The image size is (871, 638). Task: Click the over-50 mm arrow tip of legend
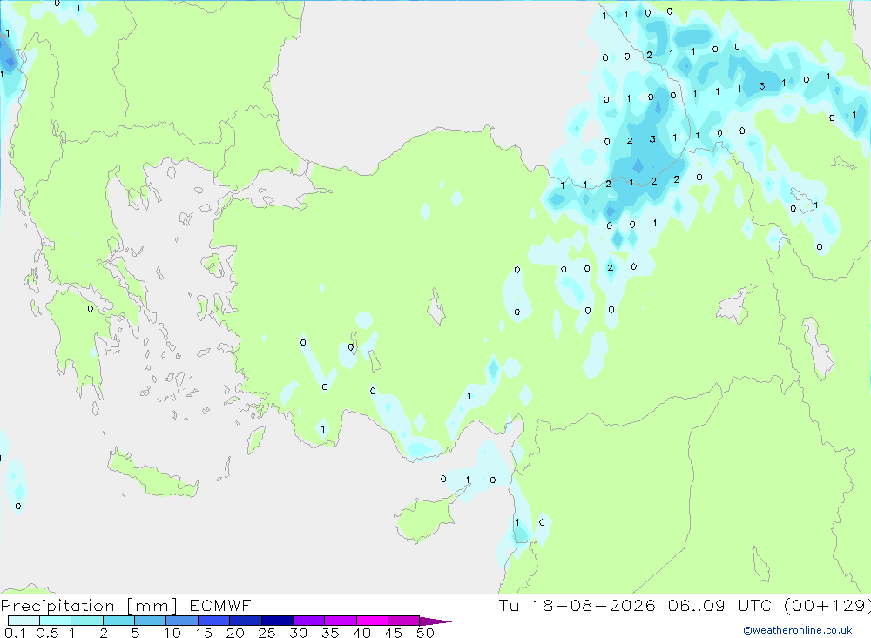click(435, 621)
